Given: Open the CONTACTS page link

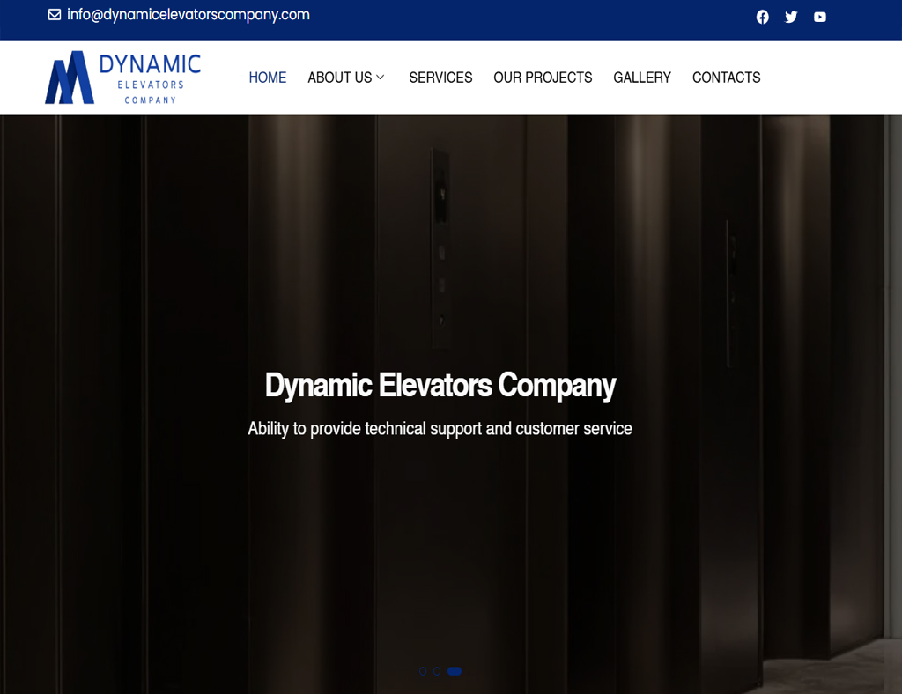Looking at the screenshot, I should (x=726, y=77).
